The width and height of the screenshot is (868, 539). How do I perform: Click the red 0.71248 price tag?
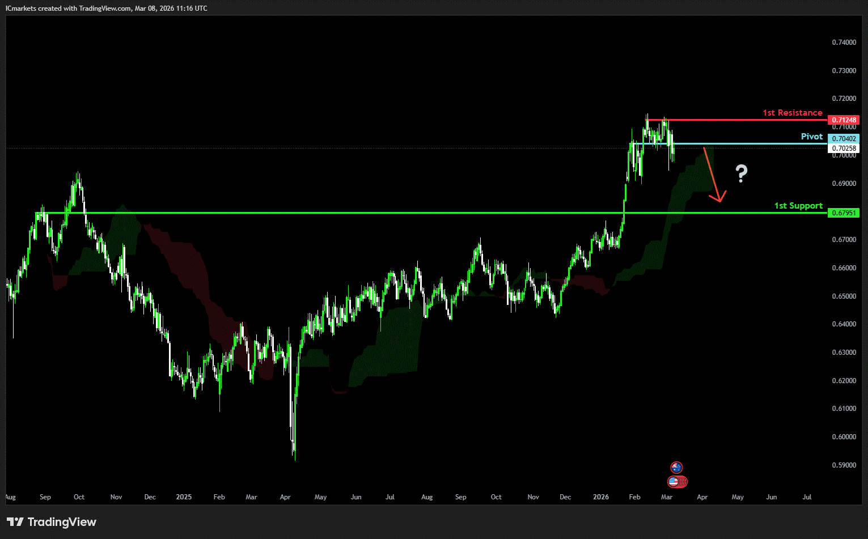tap(844, 120)
